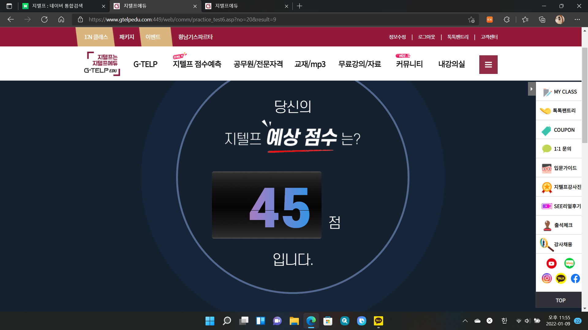Click 정보수정 link
The height and width of the screenshot is (330, 588).
click(397, 37)
